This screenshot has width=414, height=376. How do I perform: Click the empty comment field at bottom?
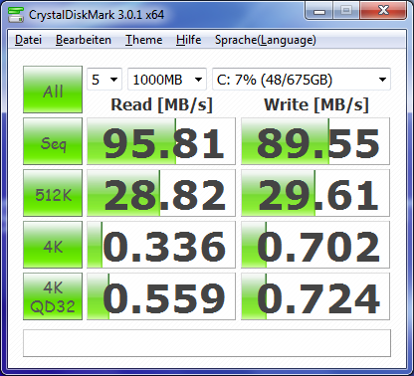click(x=207, y=343)
